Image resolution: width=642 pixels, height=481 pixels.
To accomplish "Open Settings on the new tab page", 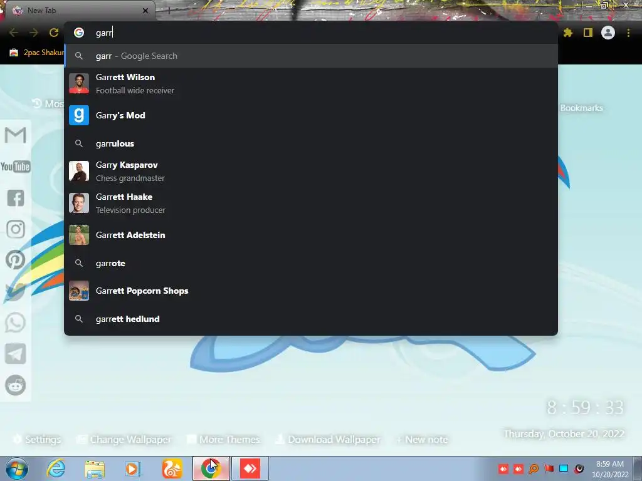I will (x=37, y=439).
